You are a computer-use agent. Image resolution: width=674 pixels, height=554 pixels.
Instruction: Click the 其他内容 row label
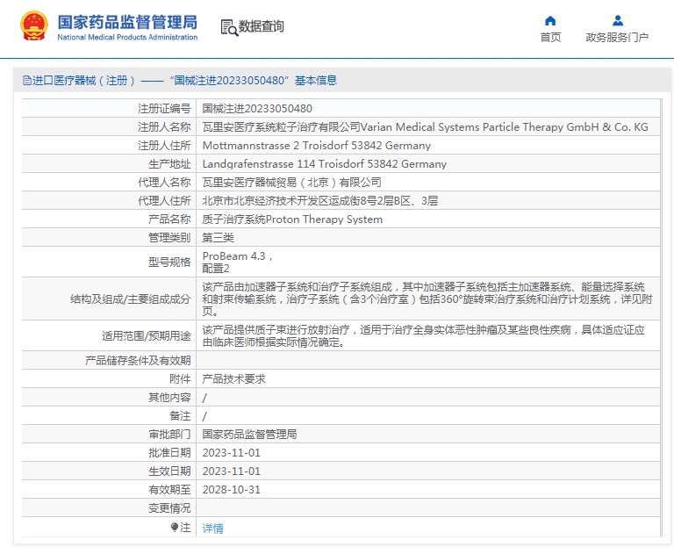(x=169, y=398)
